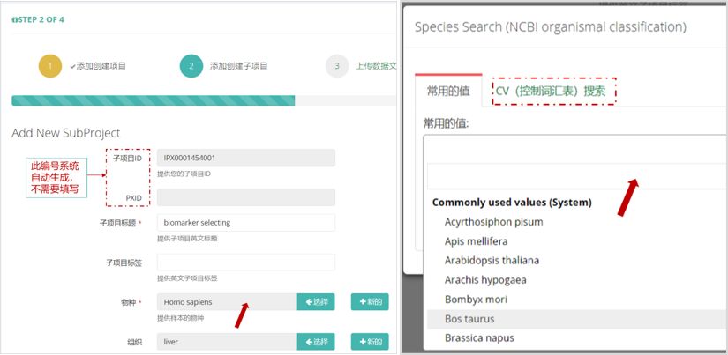Click the 选择 button beside liver

[316, 342]
